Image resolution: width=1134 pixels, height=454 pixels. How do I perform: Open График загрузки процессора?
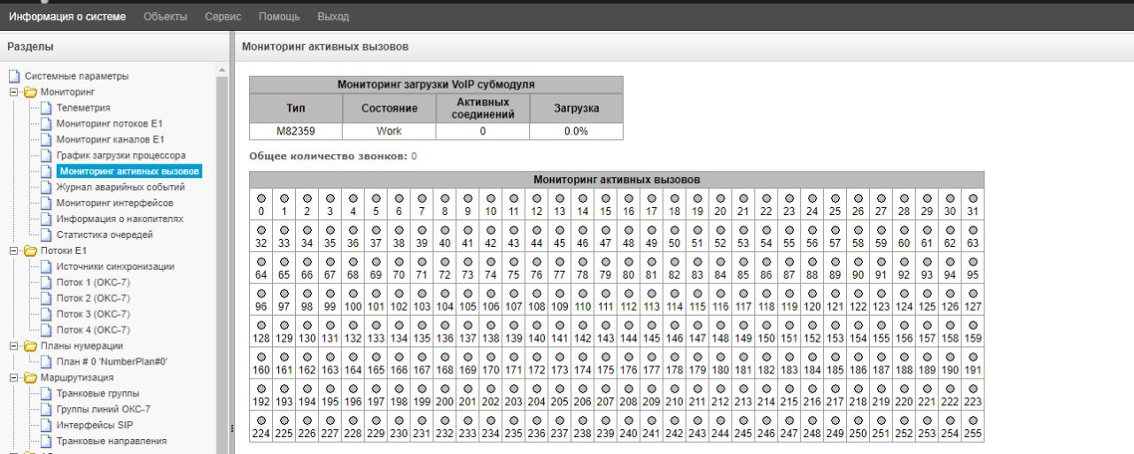click(x=121, y=156)
